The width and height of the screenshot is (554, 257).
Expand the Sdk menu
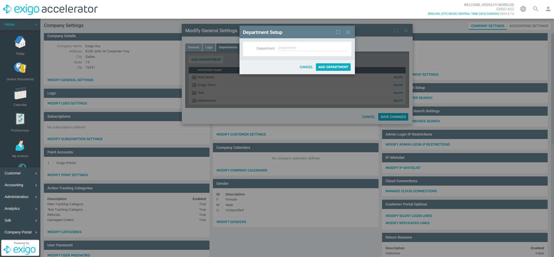point(20,220)
